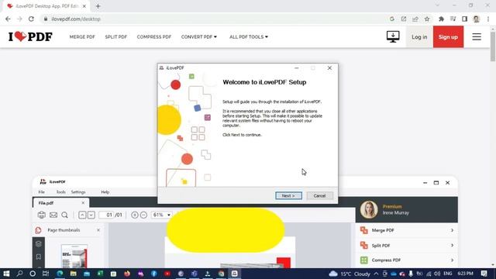Click the zoom in plus icon in app preview
The width and height of the screenshot is (496, 279).
pyautogui.click(x=134, y=215)
